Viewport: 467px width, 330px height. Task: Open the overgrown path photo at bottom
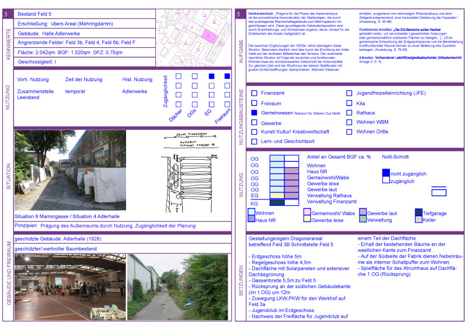click(x=177, y=287)
